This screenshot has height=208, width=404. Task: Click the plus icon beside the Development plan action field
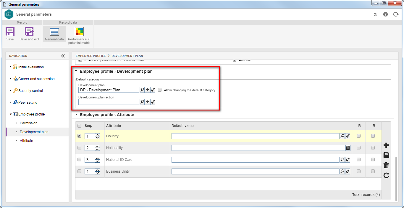(147, 102)
